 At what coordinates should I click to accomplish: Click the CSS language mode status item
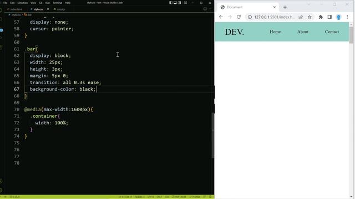click(x=167, y=197)
